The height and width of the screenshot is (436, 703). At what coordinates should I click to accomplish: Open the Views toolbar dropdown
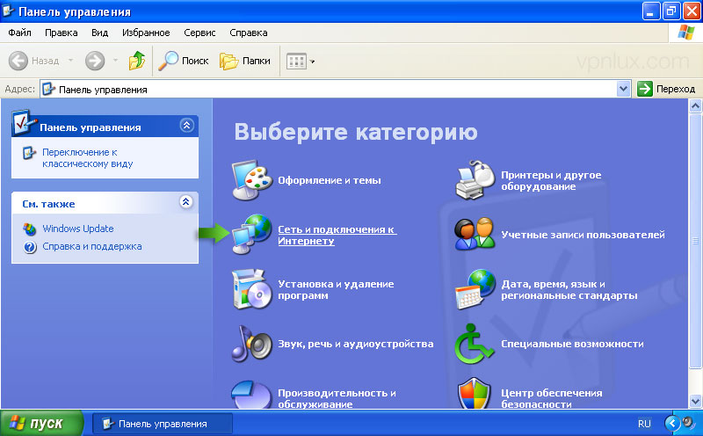pos(300,61)
